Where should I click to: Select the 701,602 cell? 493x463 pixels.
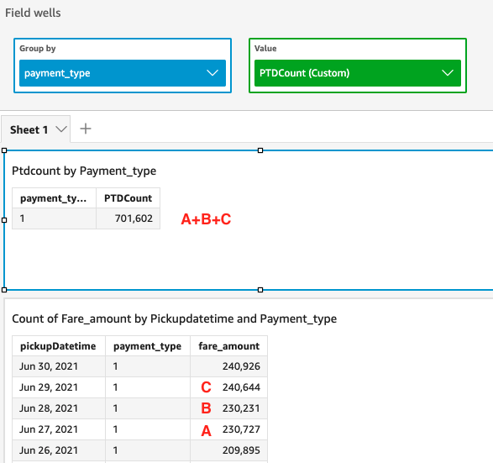click(128, 218)
